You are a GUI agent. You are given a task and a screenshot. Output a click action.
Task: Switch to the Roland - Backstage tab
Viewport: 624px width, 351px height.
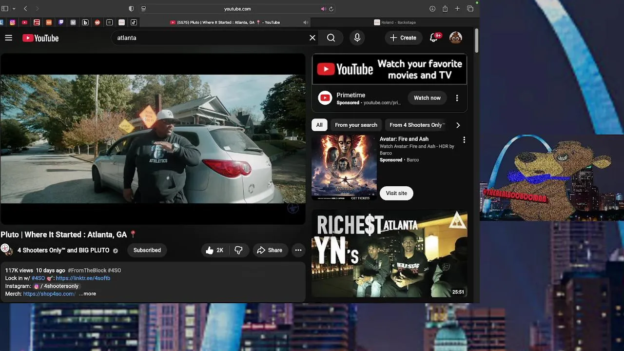pos(395,22)
